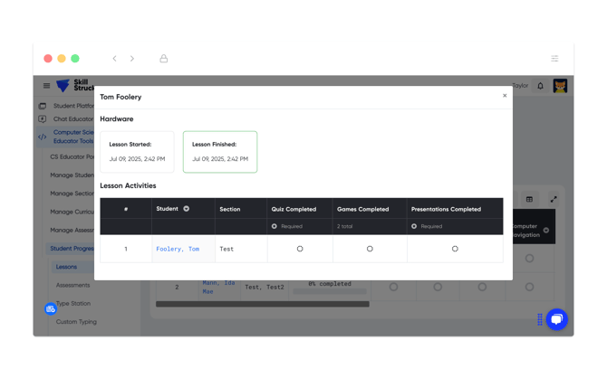Select Games Completed circle for Tom Foolery
This screenshot has width=607, height=378.
pyautogui.click(x=370, y=249)
